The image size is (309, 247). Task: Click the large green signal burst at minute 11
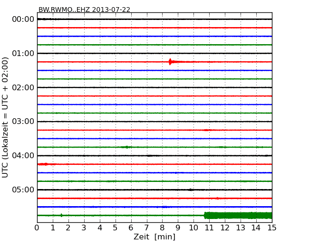click(238, 215)
